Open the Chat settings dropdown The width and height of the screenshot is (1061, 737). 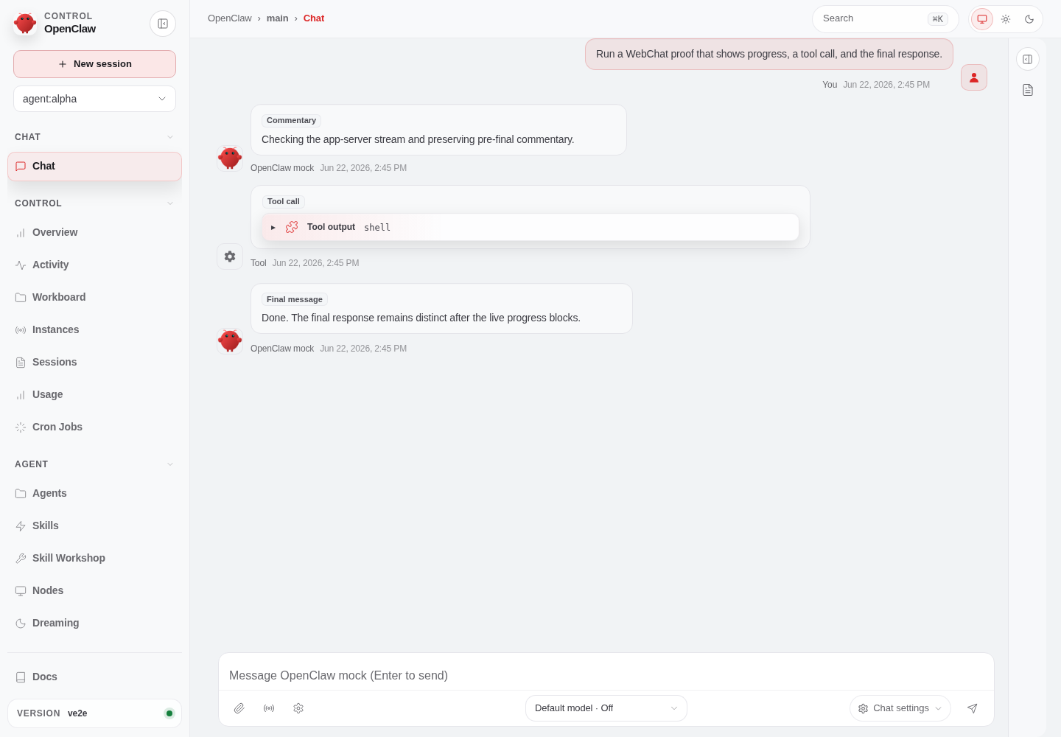point(900,708)
